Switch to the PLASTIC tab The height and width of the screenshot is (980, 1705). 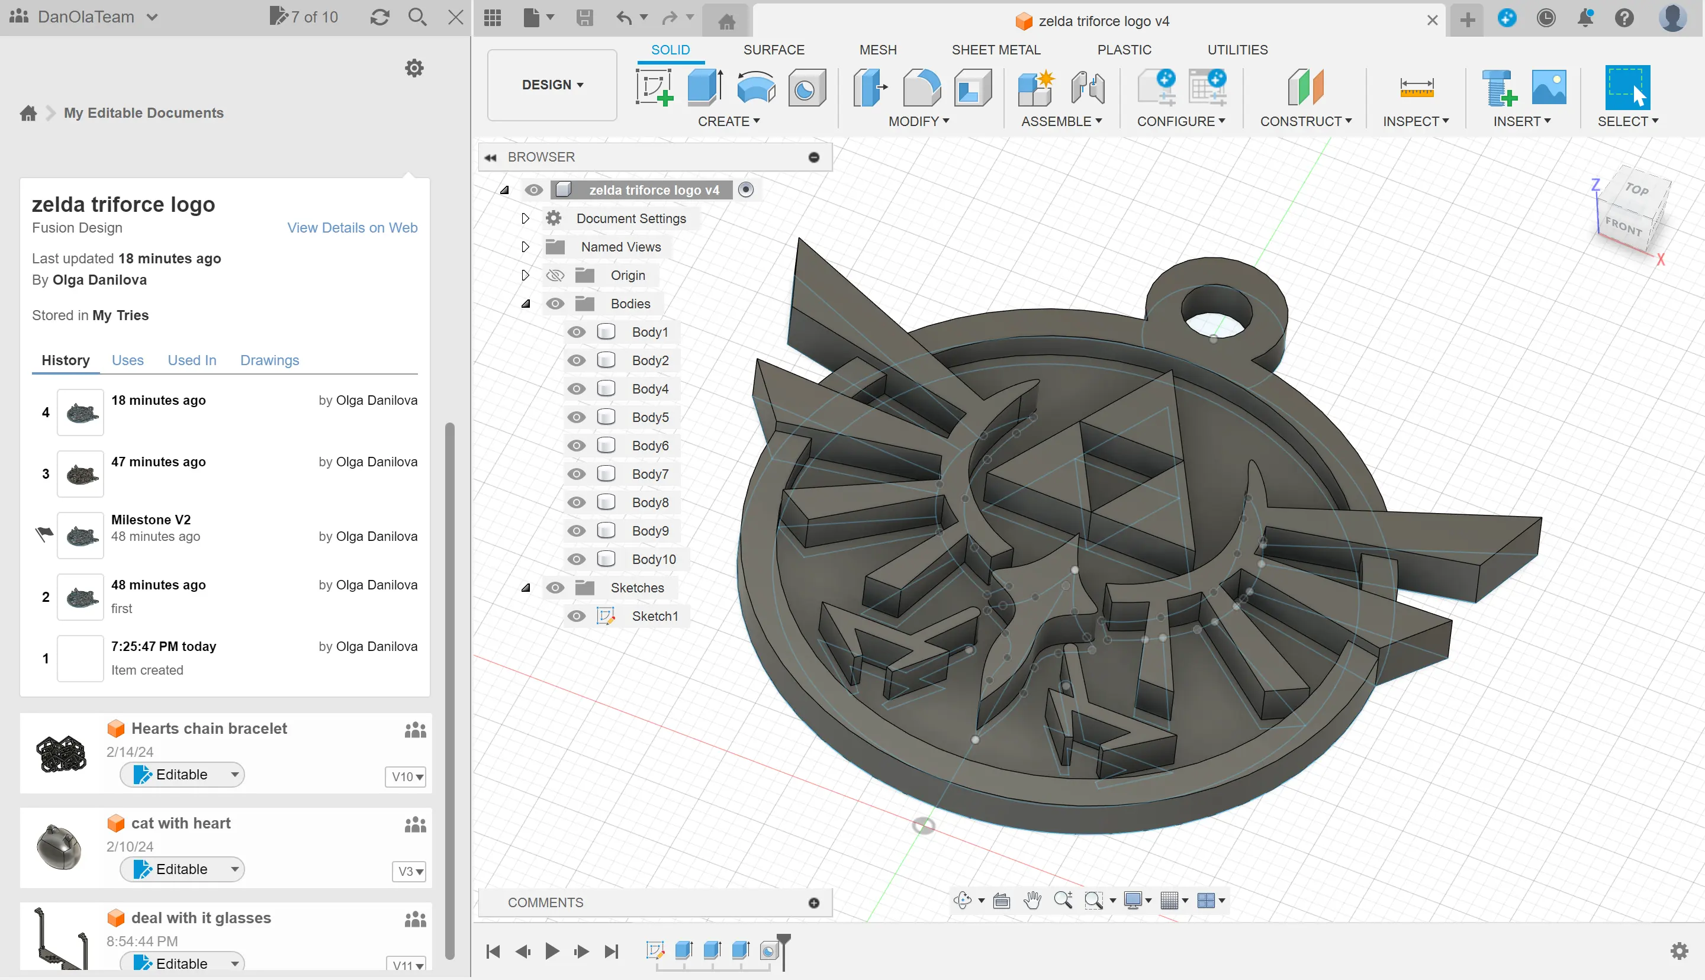pyautogui.click(x=1124, y=50)
